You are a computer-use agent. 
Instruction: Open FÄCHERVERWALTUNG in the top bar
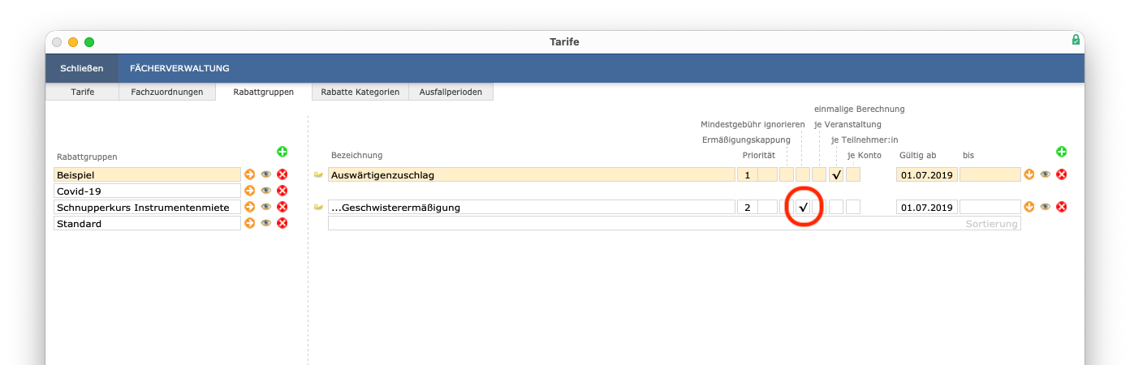[x=179, y=68]
